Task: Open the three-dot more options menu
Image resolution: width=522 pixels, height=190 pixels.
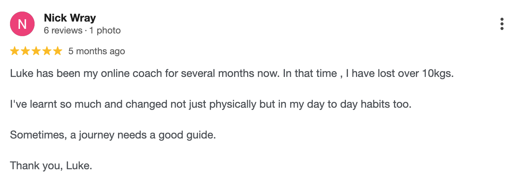Action: pos(502,24)
